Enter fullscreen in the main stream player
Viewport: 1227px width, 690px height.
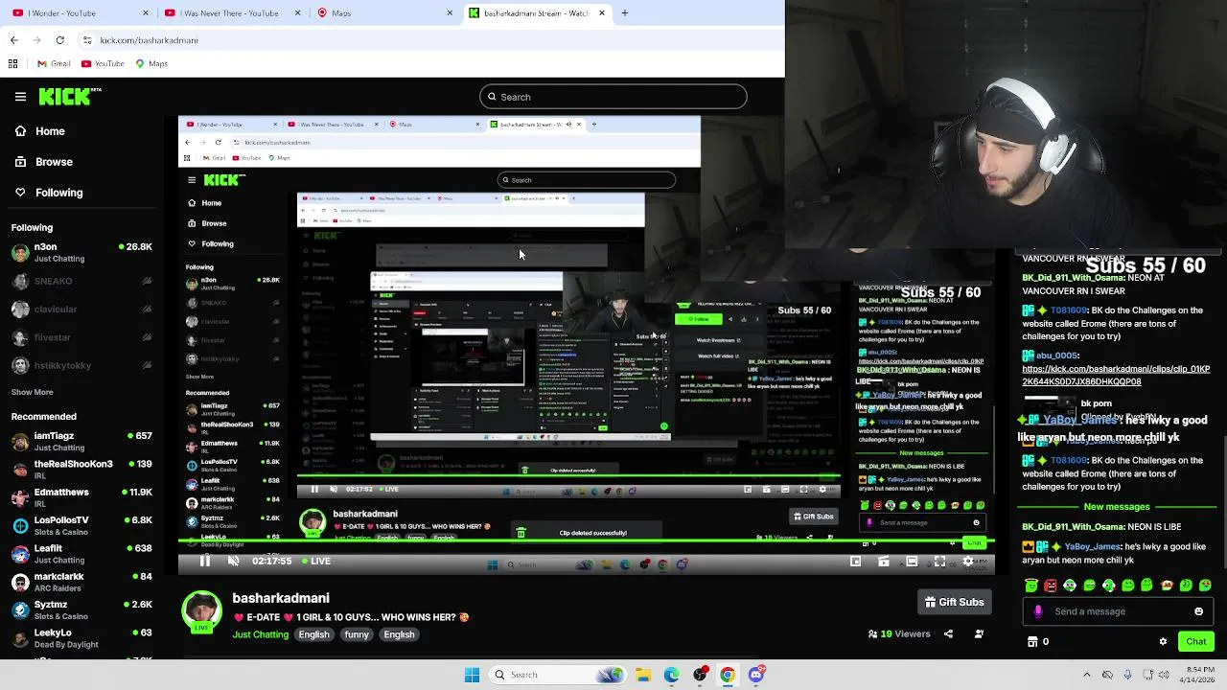tap(939, 561)
